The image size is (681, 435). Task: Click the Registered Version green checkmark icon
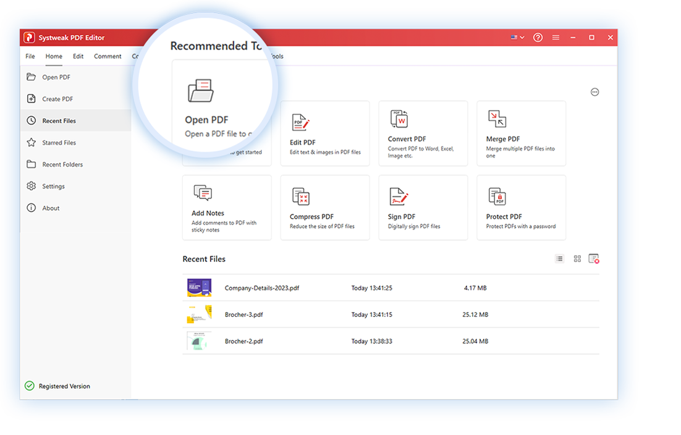(x=30, y=386)
